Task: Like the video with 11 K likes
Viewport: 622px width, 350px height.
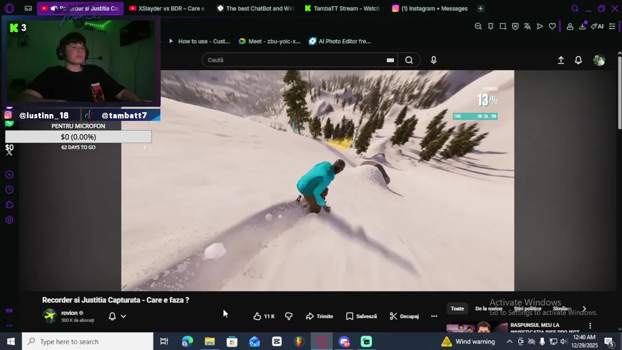Action: tap(264, 316)
